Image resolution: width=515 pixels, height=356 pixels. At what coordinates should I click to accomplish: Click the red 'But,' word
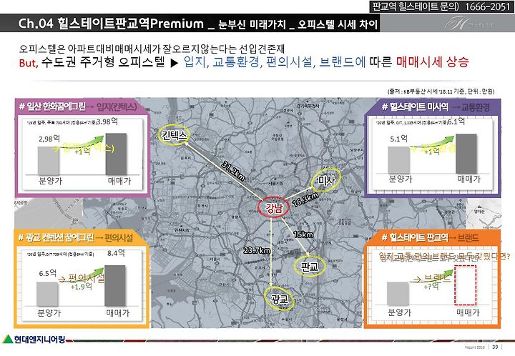pyautogui.click(x=29, y=63)
